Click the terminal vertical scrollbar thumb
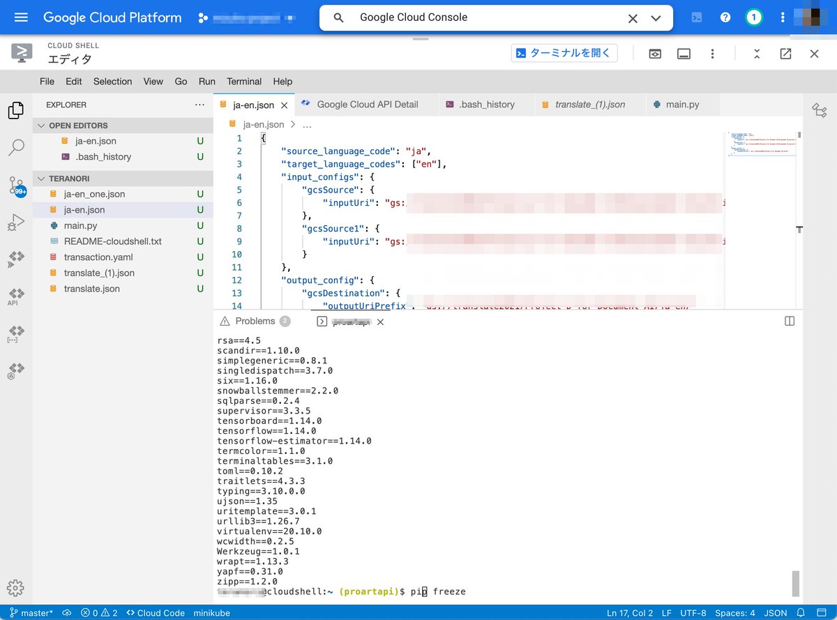Viewport: 837px width, 620px height. pos(796,583)
